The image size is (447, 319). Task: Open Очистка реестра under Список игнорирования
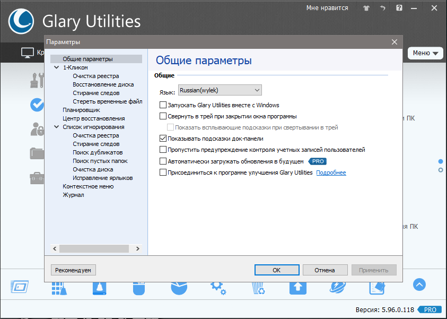(96, 135)
